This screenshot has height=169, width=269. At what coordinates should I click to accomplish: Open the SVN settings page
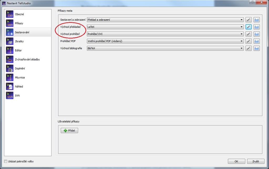point(28,96)
